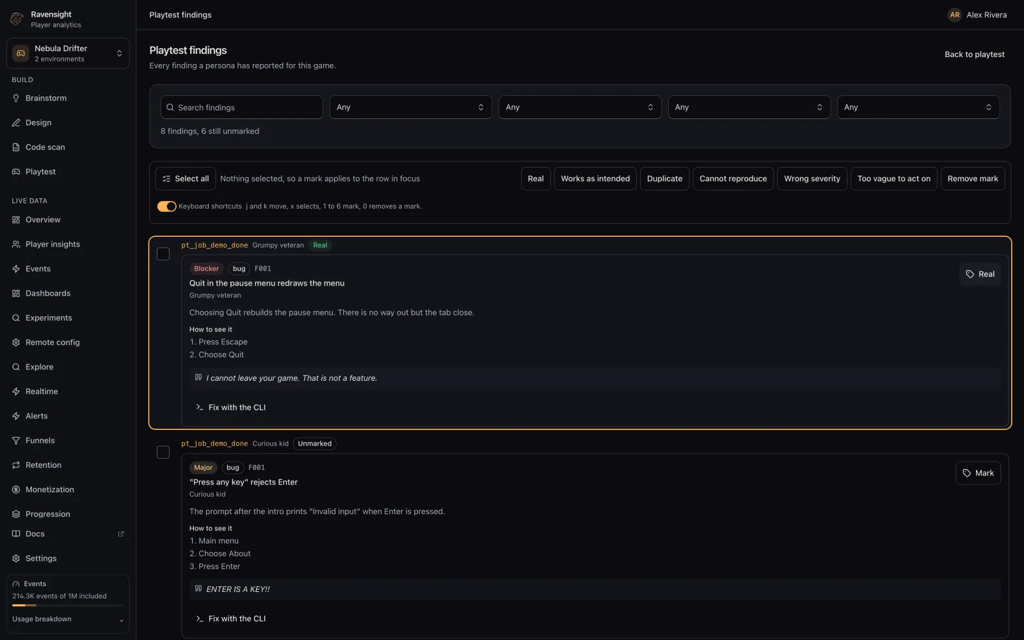Expand Fix with the CLI for Enter finding
The height and width of the screenshot is (640, 1024).
click(230, 618)
